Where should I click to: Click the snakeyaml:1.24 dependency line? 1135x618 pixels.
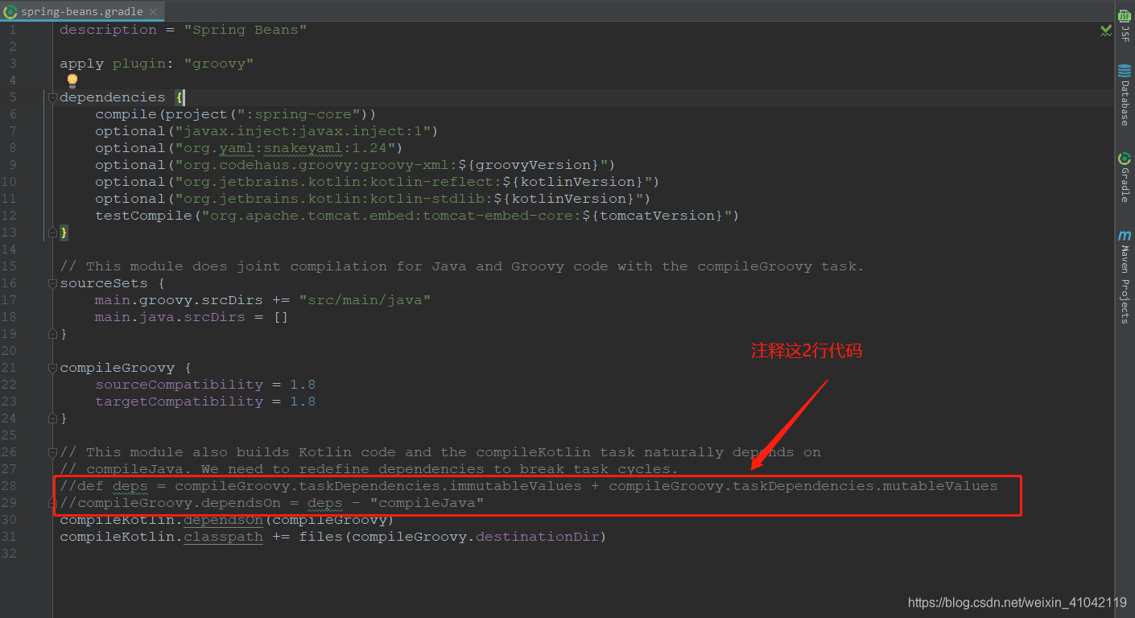[x=249, y=148]
